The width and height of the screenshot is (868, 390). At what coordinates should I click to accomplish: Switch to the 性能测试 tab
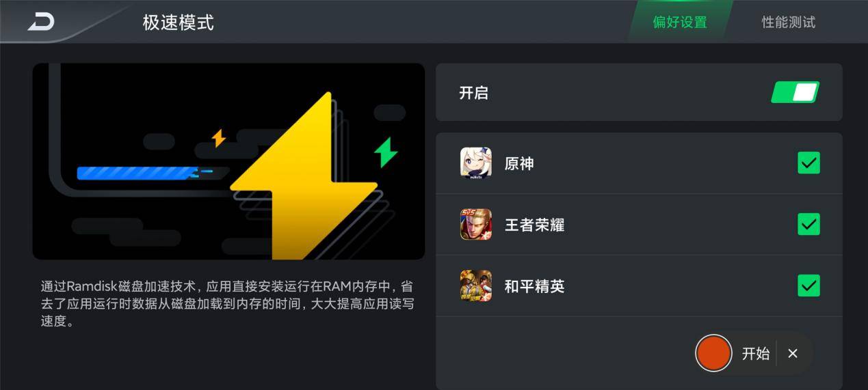coord(788,22)
